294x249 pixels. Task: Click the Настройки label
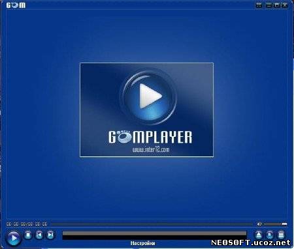click(x=143, y=243)
